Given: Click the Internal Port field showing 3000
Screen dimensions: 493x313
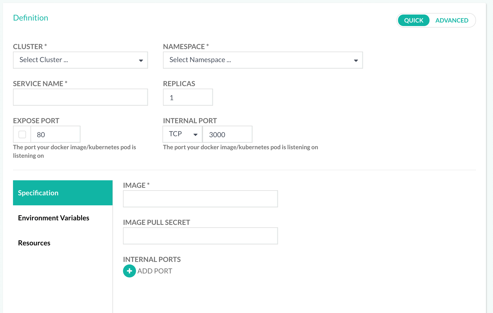Looking at the screenshot, I should (x=227, y=134).
